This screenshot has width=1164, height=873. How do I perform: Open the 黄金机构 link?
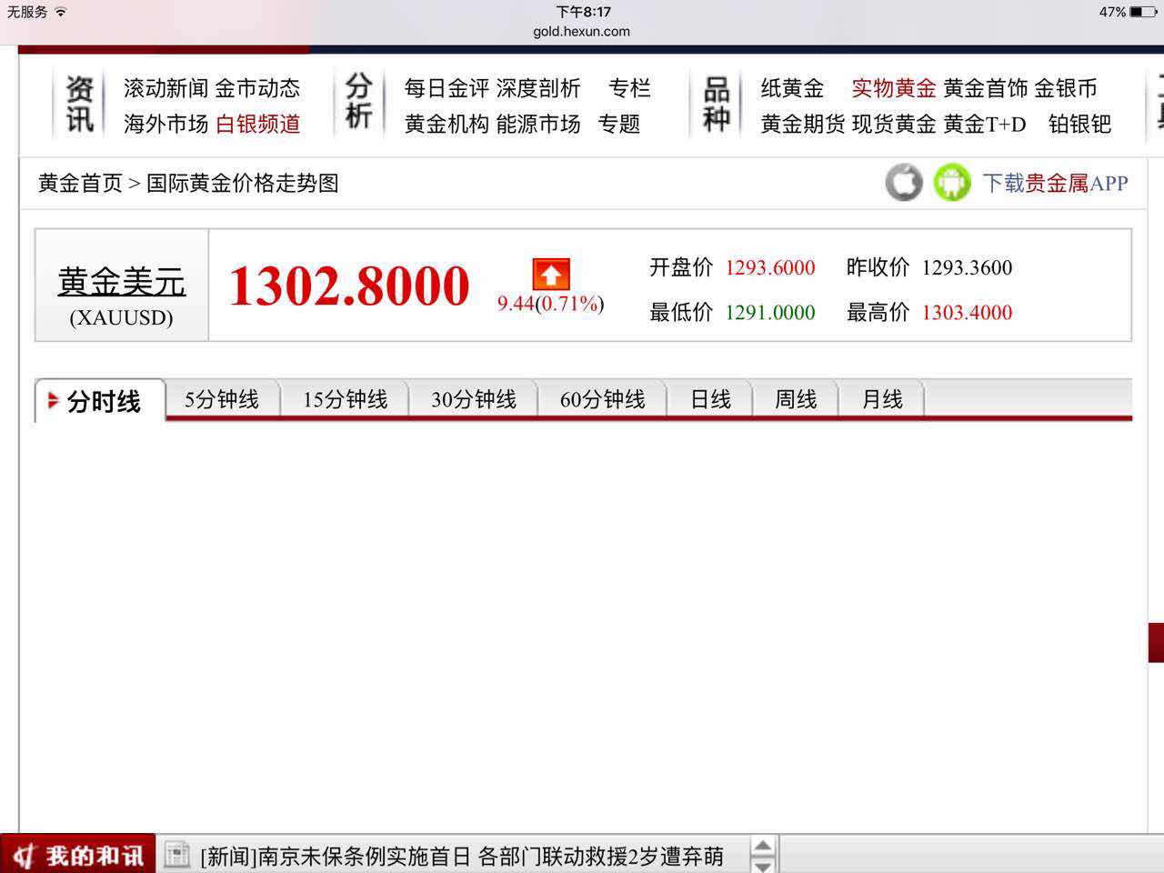pos(447,124)
